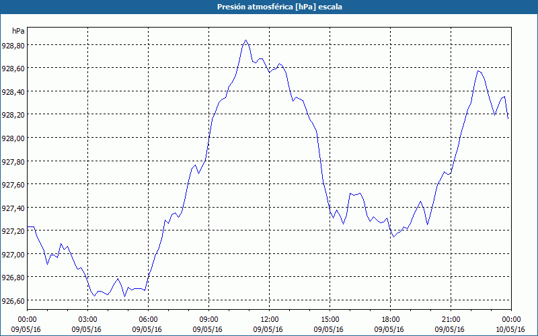
Task: Select the 927,40 y-axis value
Action: point(13,208)
